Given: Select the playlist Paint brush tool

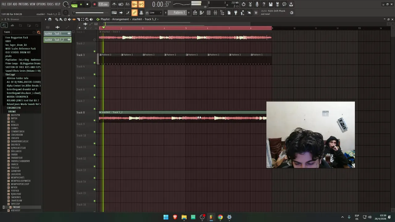Looking at the screenshot, I should point(61,19).
